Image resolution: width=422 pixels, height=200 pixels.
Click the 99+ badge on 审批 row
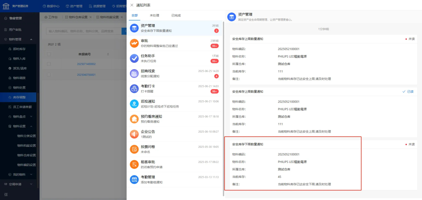(x=215, y=46)
